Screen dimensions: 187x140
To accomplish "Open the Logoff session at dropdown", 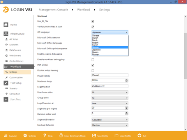I will 110,103.
